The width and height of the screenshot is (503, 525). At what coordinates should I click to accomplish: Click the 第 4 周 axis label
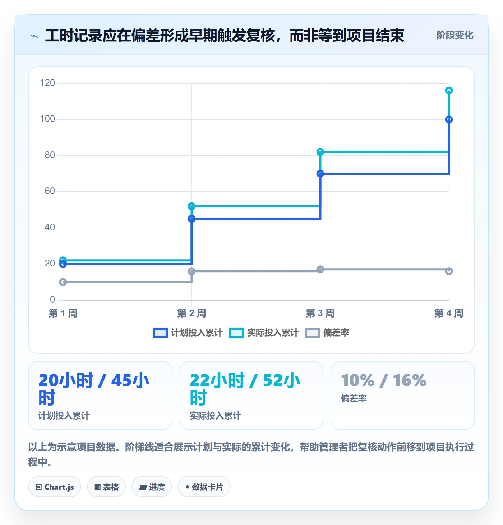coord(449,313)
